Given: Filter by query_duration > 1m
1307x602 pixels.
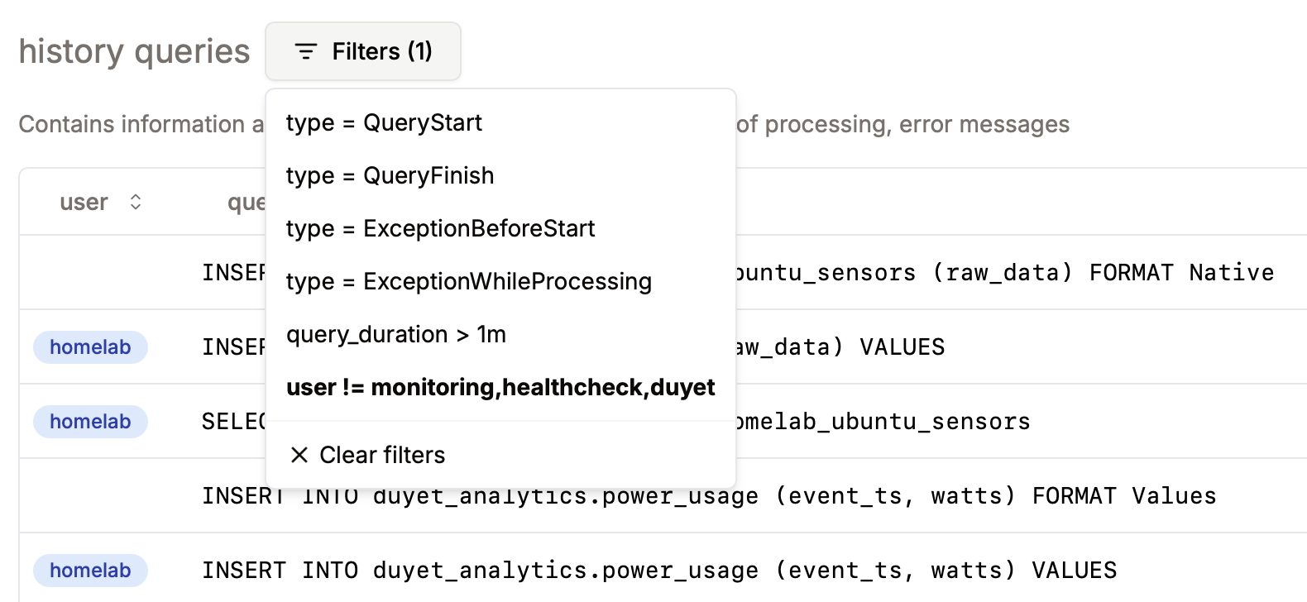Looking at the screenshot, I should coord(395,335).
